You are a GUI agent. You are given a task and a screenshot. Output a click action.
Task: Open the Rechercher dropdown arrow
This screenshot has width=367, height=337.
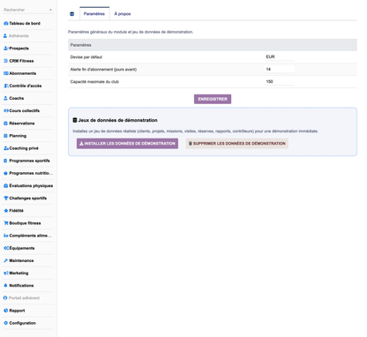pyautogui.click(x=50, y=10)
